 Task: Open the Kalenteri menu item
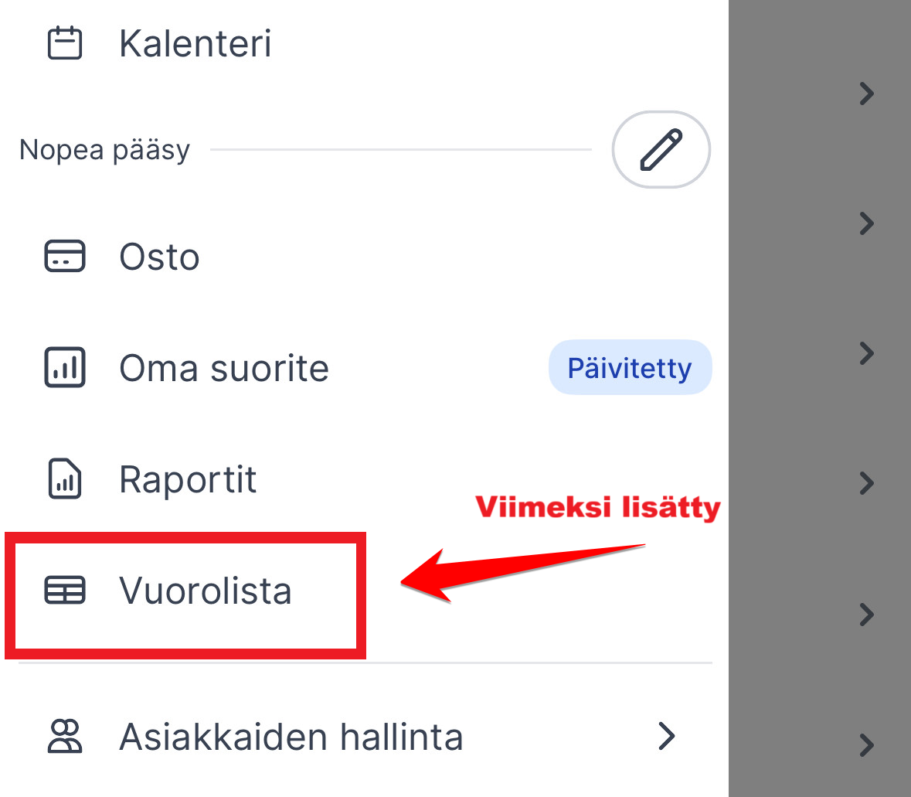coord(195,43)
